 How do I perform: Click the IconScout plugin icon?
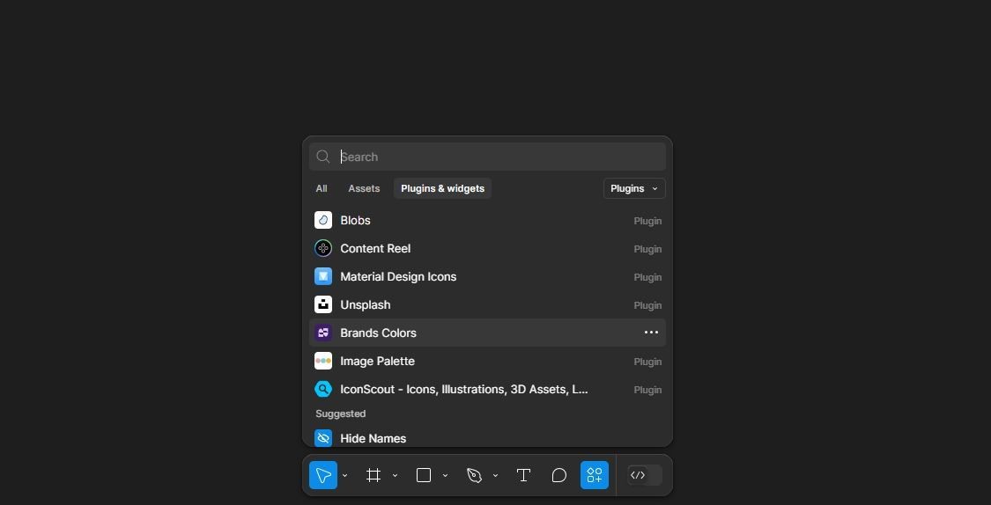[x=323, y=389]
